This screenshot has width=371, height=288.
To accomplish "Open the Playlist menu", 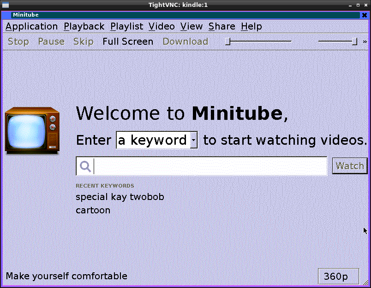I will (126, 26).
